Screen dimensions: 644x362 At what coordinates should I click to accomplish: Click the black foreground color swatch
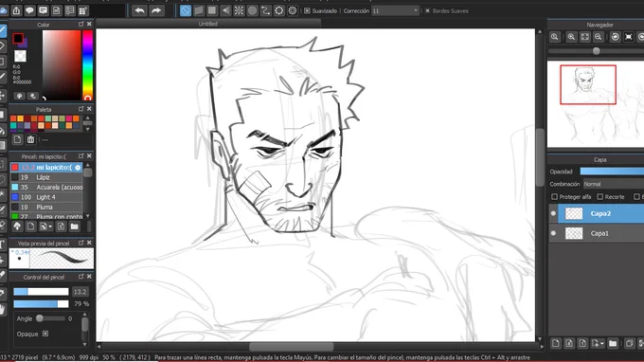(18, 38)
